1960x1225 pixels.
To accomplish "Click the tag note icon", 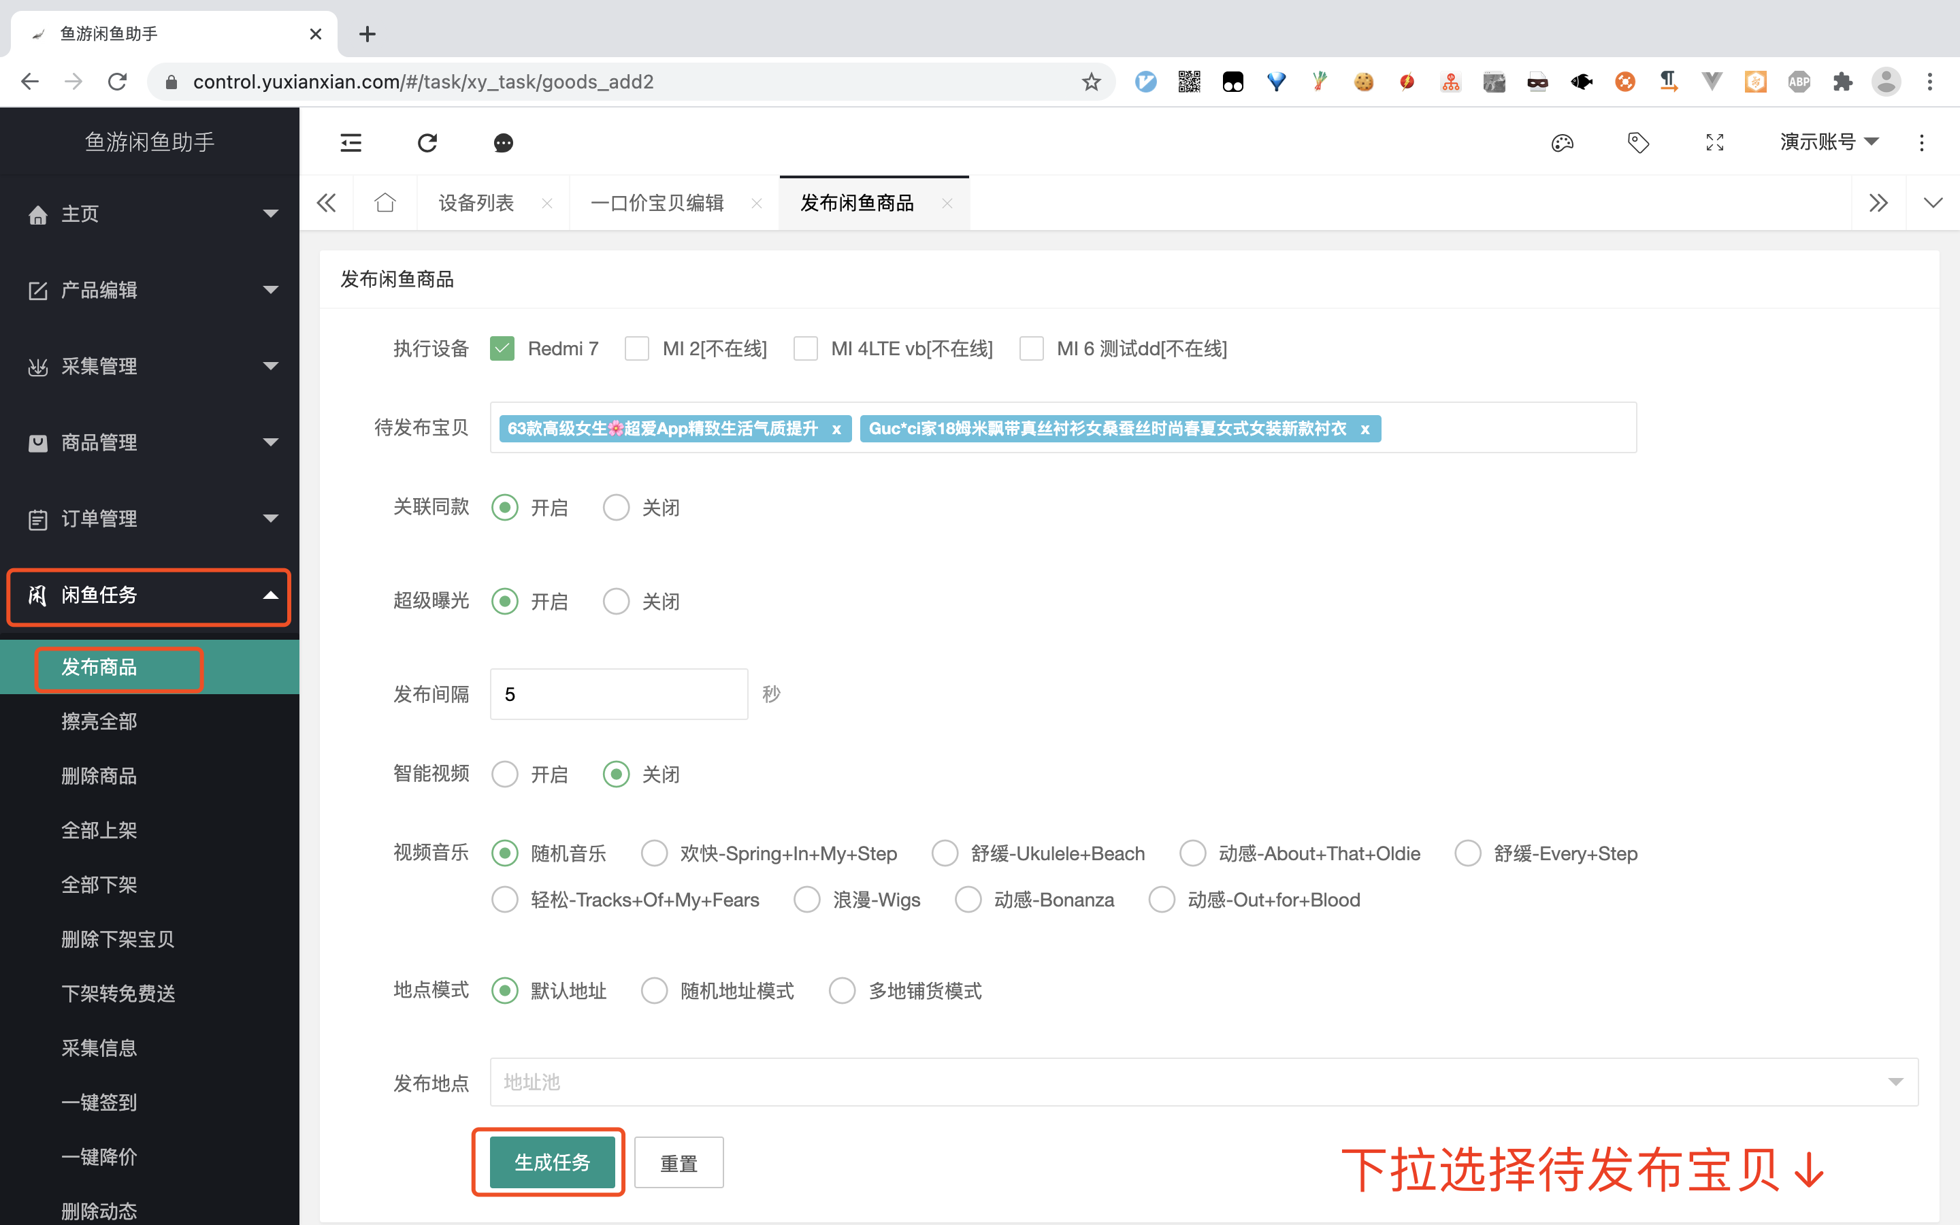I will pyautogui.click(x=1637, y=143).
